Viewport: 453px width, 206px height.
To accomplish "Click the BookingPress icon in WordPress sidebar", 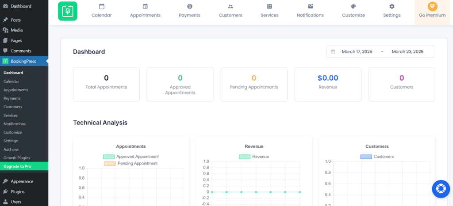I will tap(5, 61).
